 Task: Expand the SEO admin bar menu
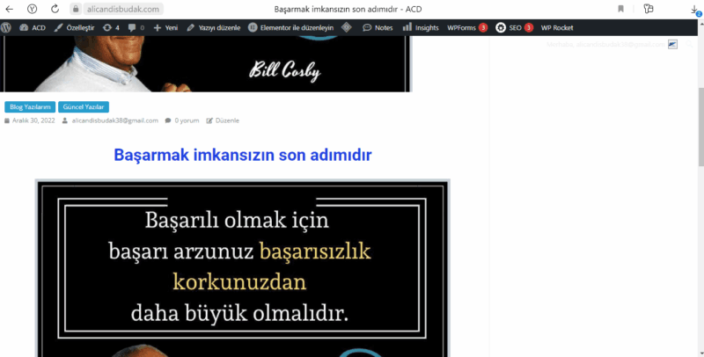coord(514,28)
